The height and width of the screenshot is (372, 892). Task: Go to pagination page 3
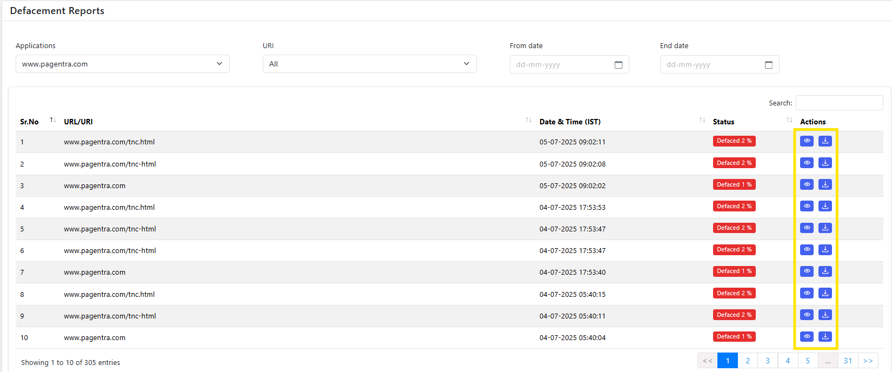(x=768, y=361)
